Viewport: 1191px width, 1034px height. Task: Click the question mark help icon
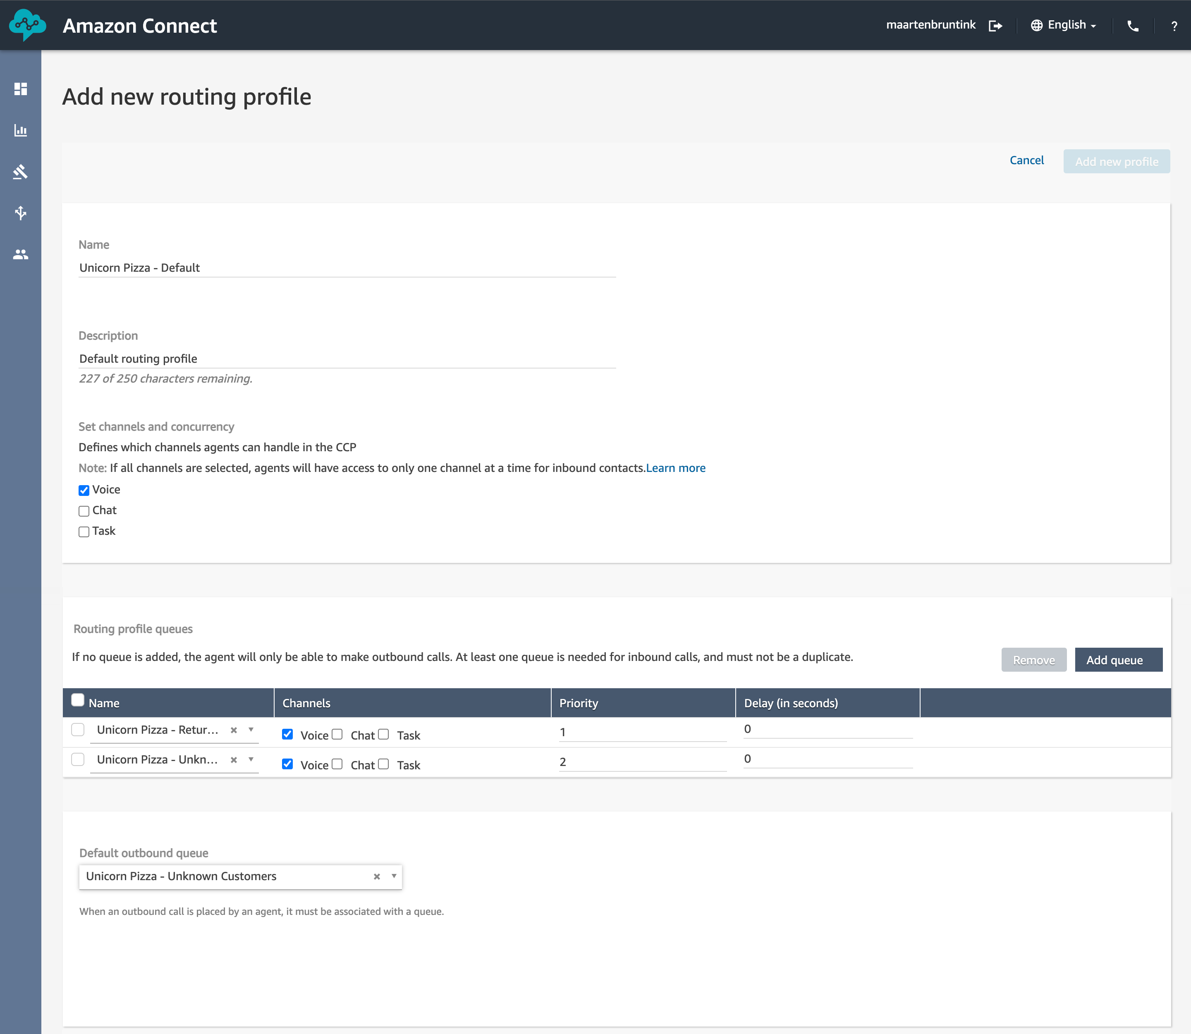click(1174, 26)
